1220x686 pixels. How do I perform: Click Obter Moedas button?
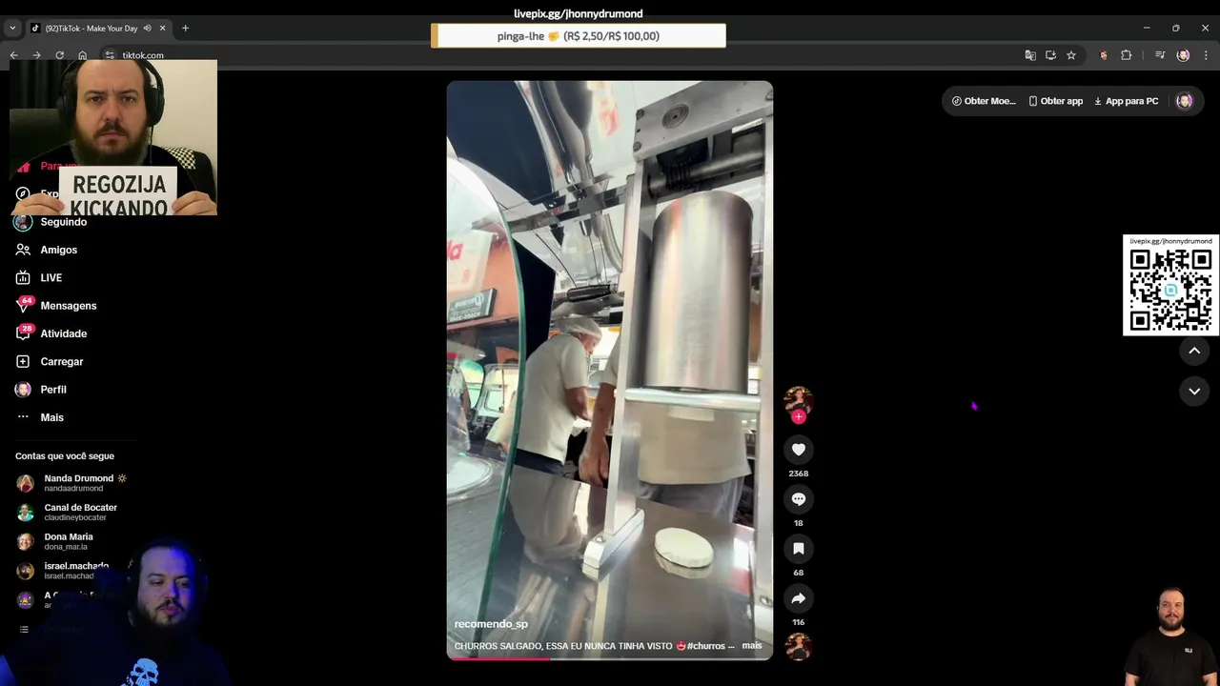coord(984,101)
